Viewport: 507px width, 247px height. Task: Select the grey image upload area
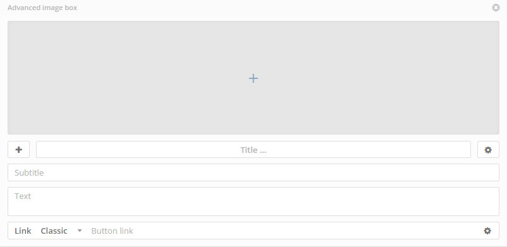click(253, 78)
